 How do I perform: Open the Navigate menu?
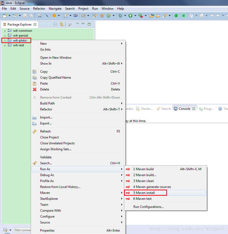pos(55,9)
